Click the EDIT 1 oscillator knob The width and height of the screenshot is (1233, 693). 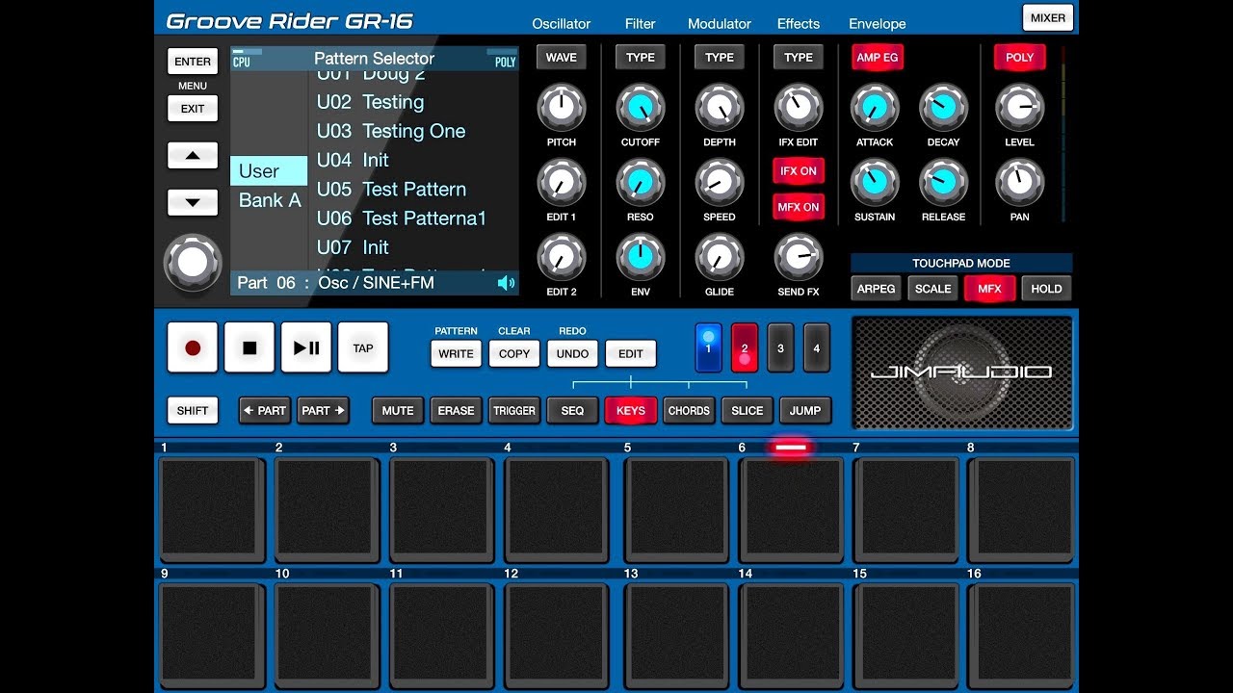(x=562, y=183)
